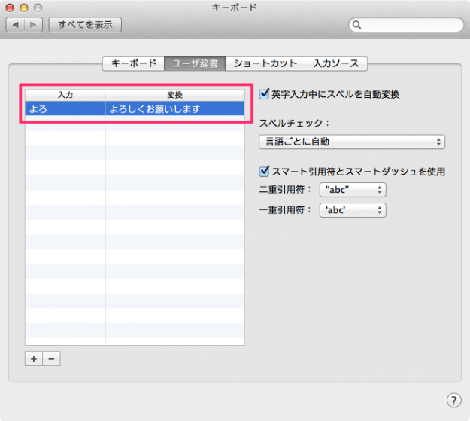Image resolution: width=470 pixels, height=421 pixels.
Task: Open the スペルチェック dropdown 言語ごとに自動
Action: pos(351,142)
